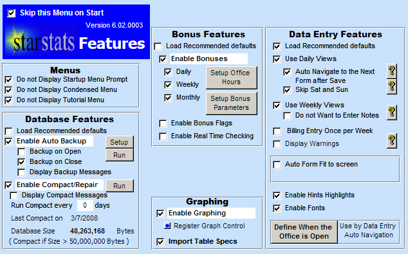408x254 pixels.
Task: Toggle Enable Graphing checkbox
Action: [160, 213]
